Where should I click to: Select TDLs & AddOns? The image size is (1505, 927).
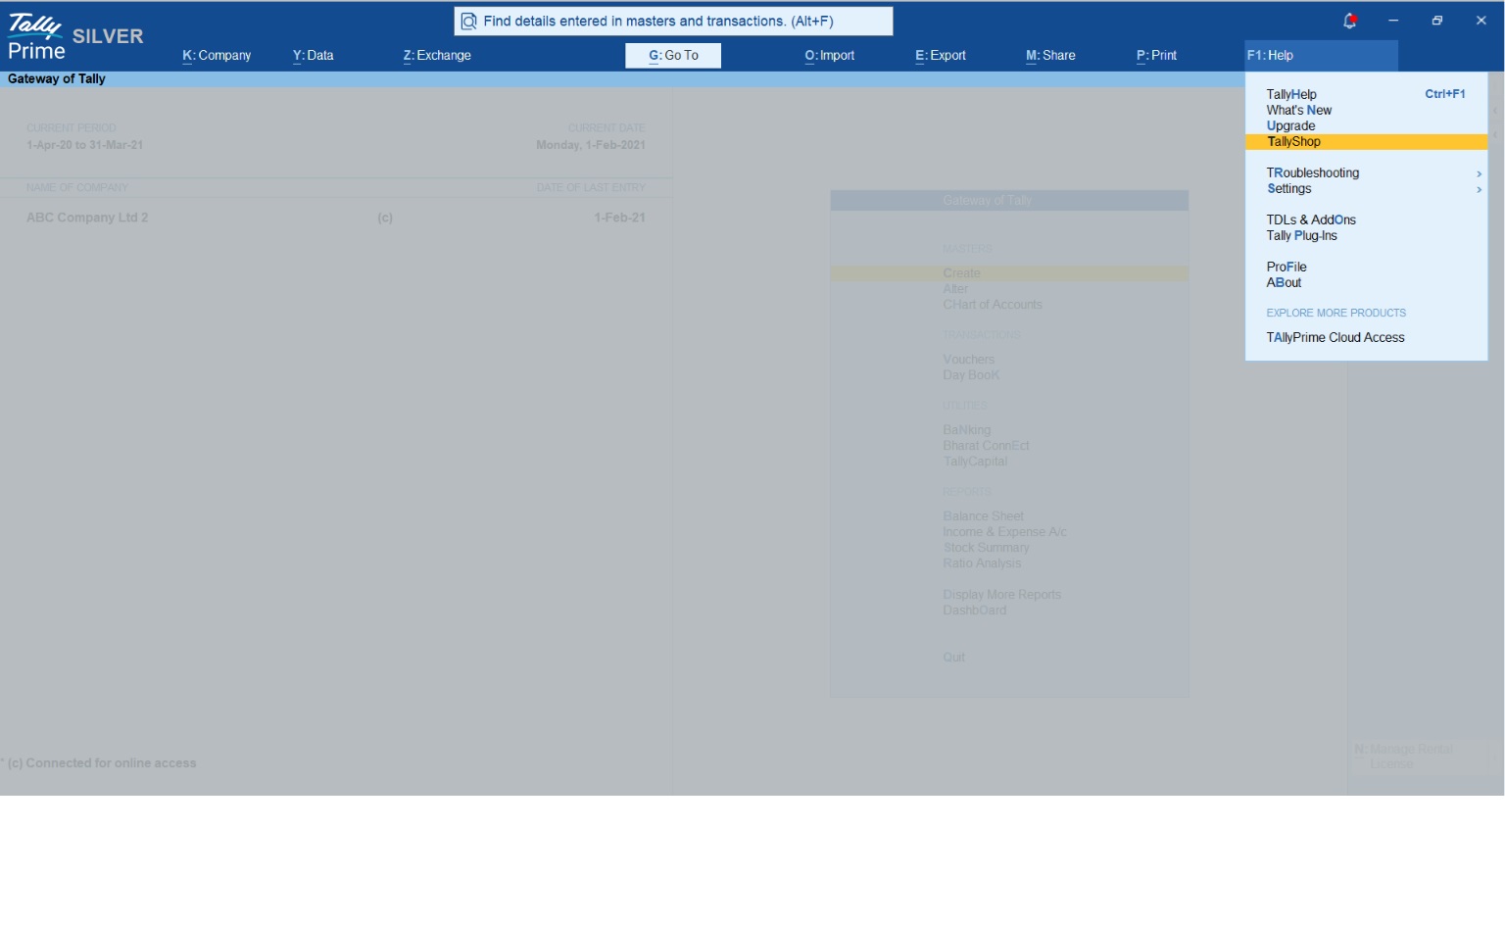point(1311,220)
